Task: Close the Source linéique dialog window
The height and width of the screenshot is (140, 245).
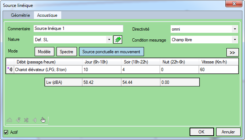Action: [234, 4]
